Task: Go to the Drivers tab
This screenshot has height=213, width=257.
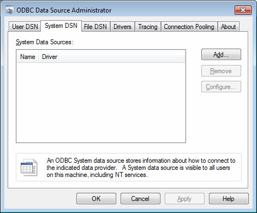Action: pyautogui.click(x=122, y=27)
